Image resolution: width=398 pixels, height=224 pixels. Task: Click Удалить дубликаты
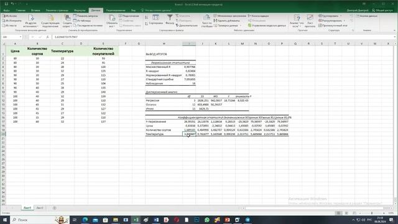pos(226,21)
